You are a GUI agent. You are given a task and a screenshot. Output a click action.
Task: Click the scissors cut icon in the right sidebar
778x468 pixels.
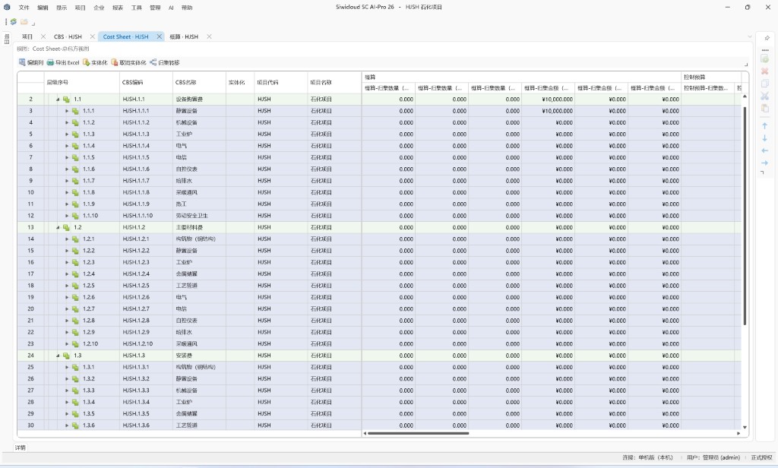click(764, 96)
